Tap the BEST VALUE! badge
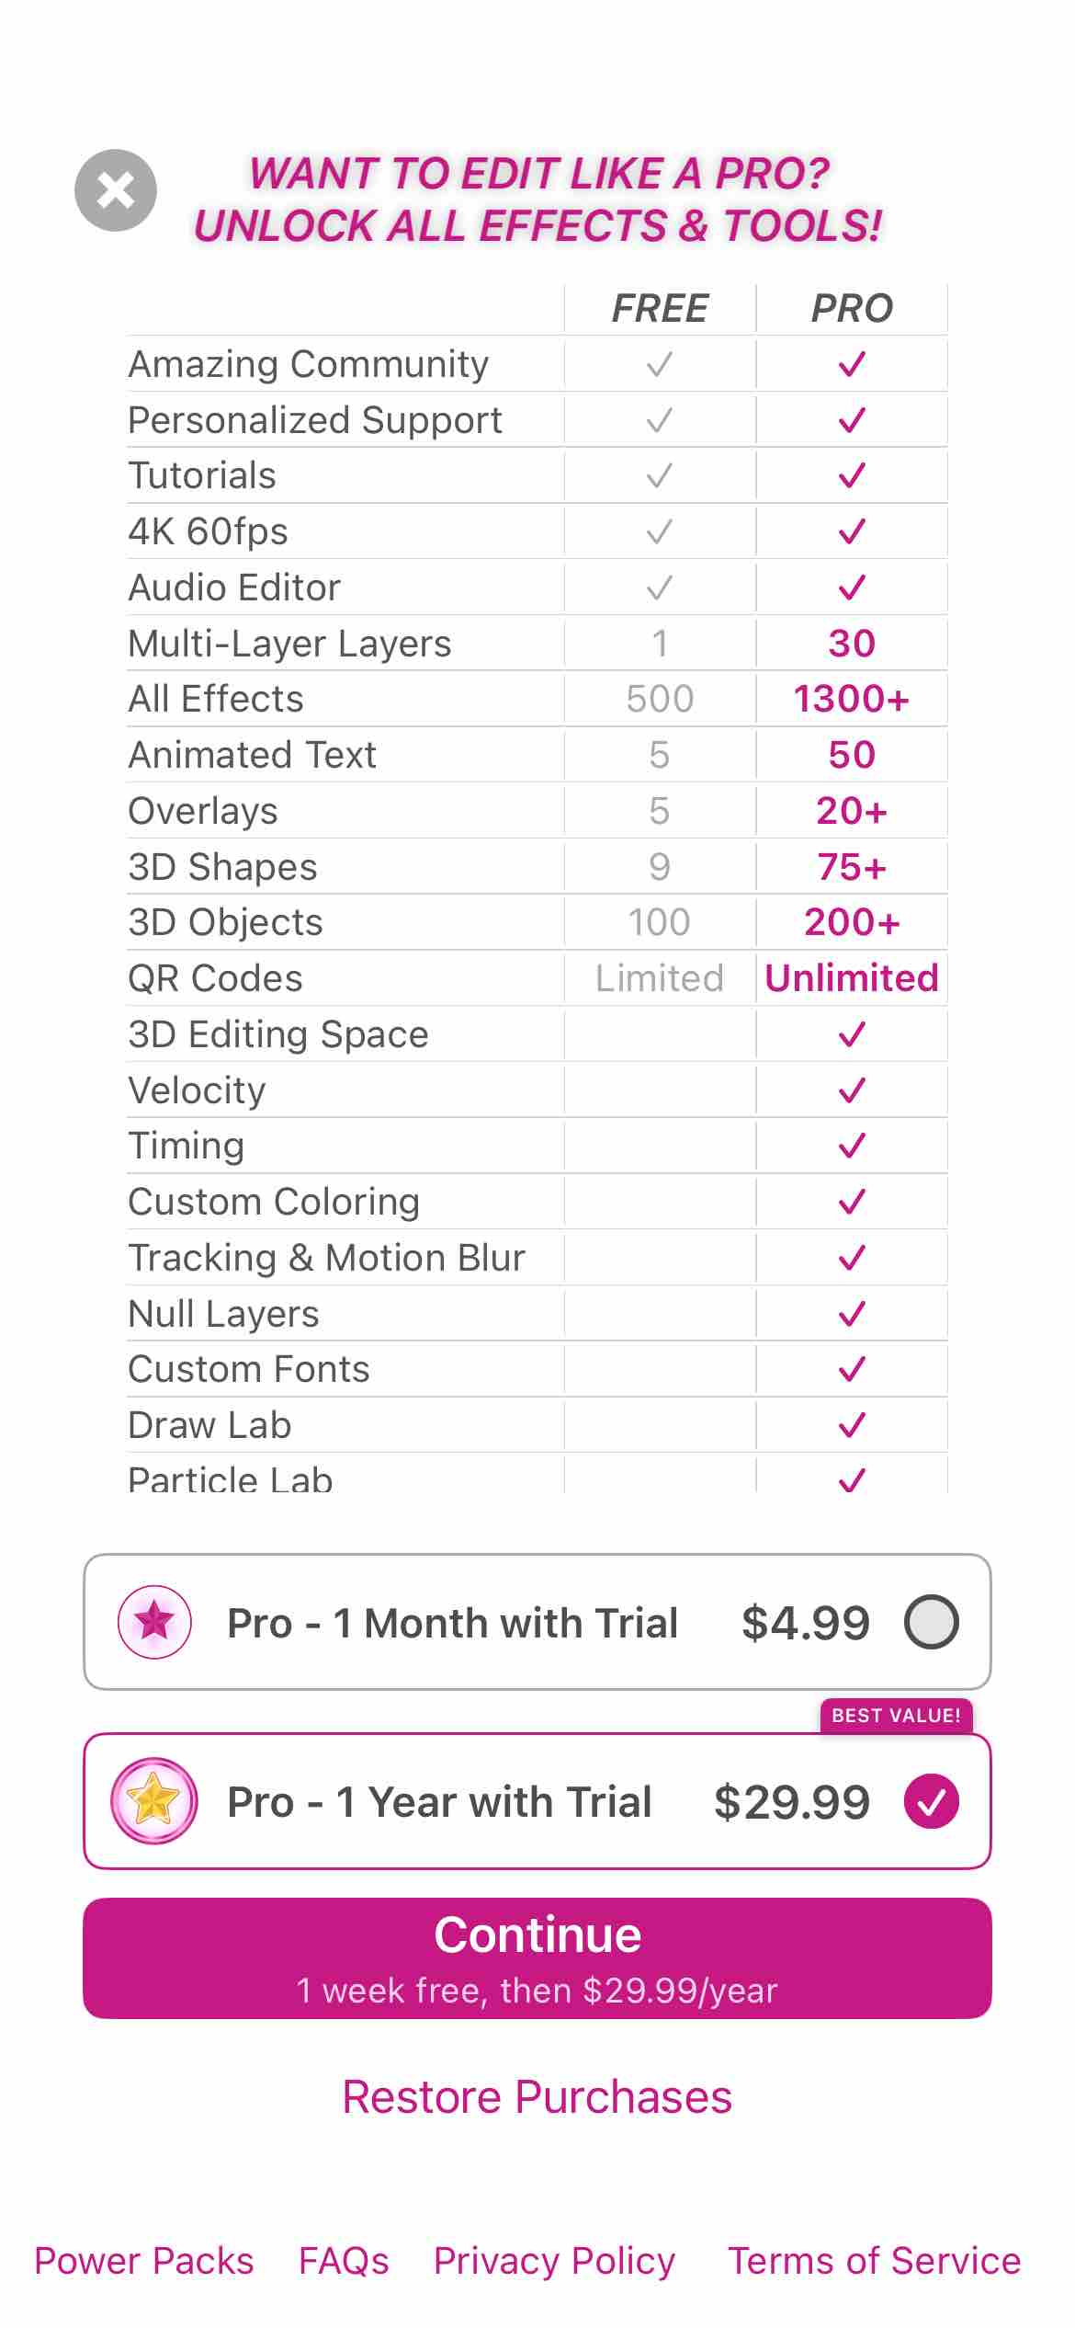The image size is (1075, 2328). (896, 1716)
